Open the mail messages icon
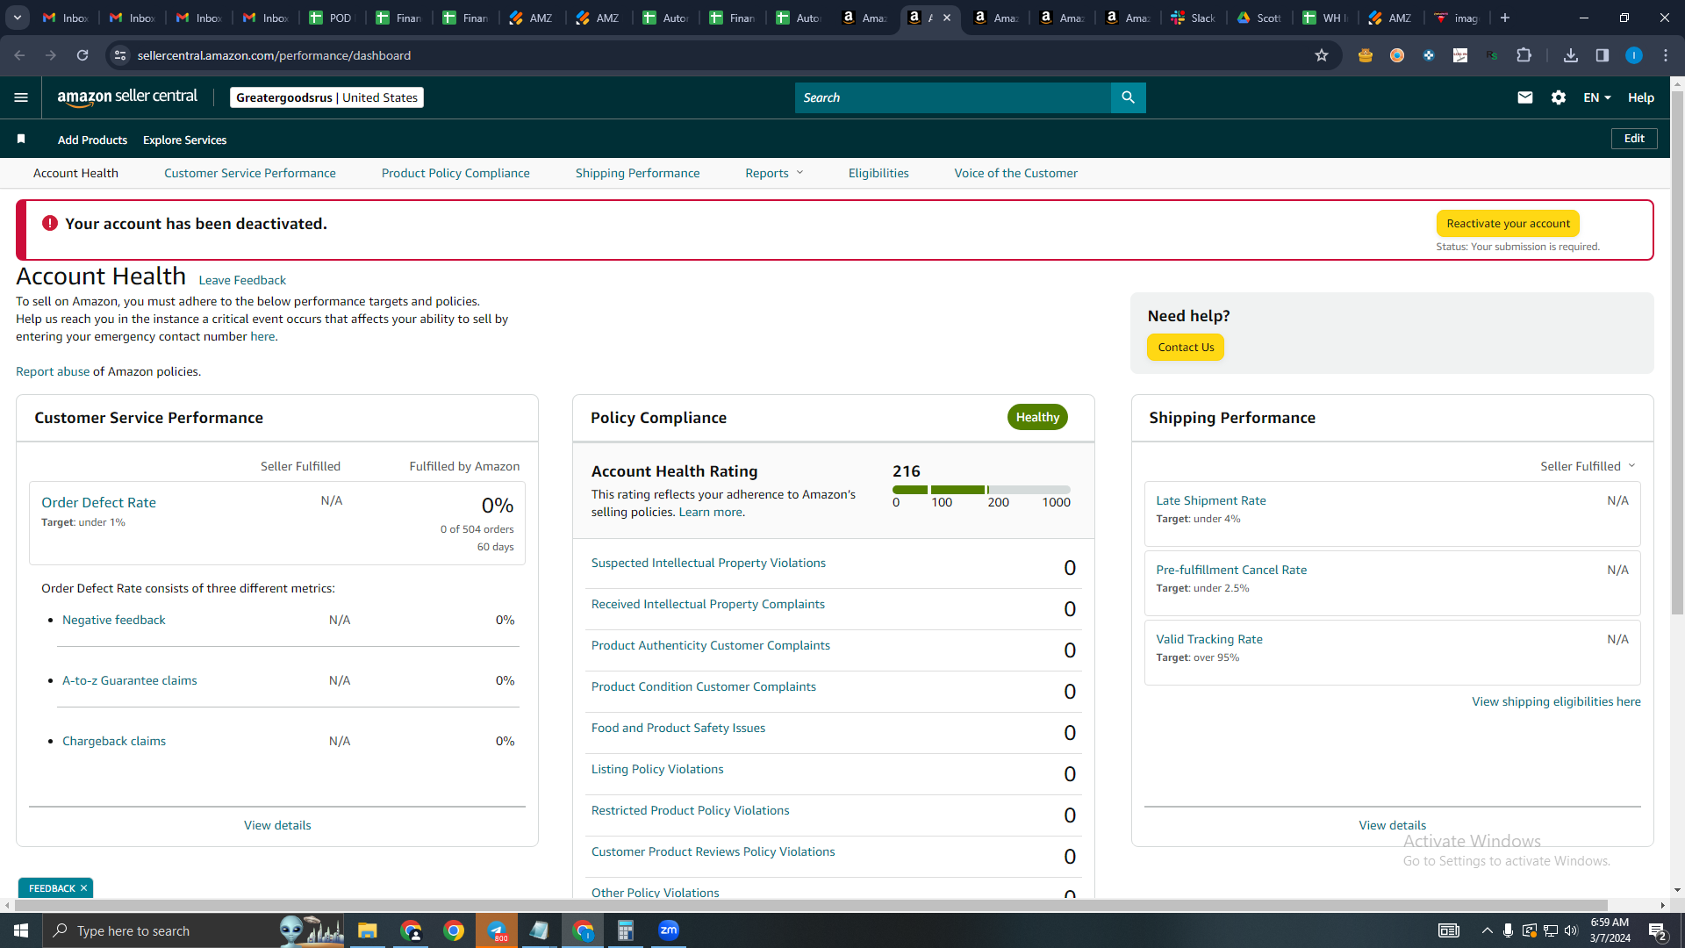 click(1525, 97)
